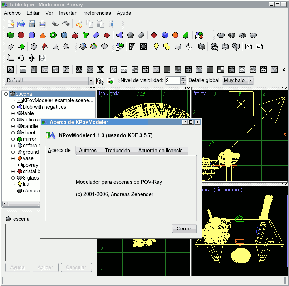Image resolution: width=289 pixels, height=286 pixels.
Task: Expand the table tree node
Action: point(13,113)
